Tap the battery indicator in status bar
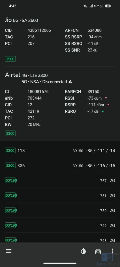 pos(108,6)
